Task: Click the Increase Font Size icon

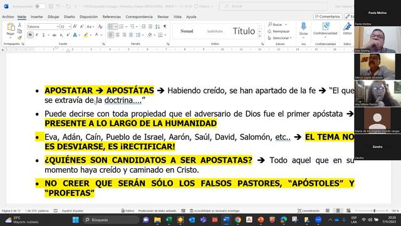Action: tap(75, 26)
